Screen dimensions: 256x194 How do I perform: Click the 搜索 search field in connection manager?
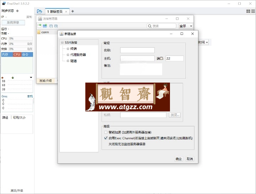point(161,26)
